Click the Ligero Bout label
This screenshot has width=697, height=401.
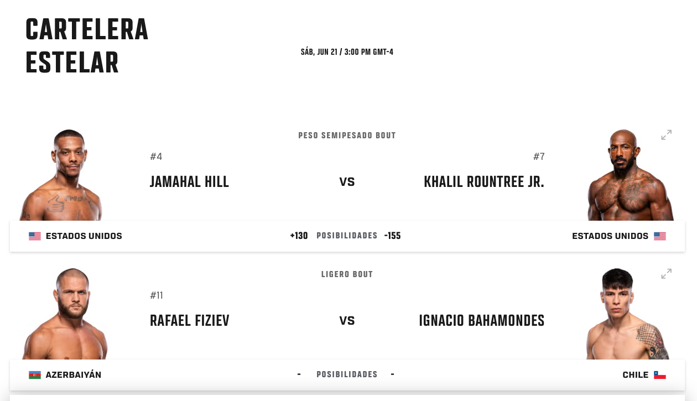point(347,274)
